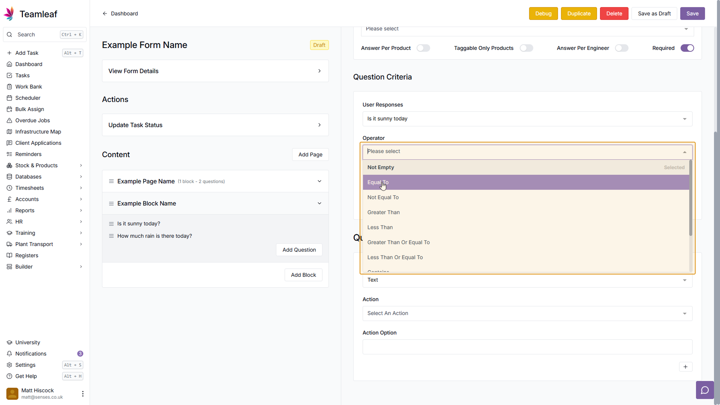Click the Notifications bell icon
Viewport: 720px width, 405px height.
9,354
